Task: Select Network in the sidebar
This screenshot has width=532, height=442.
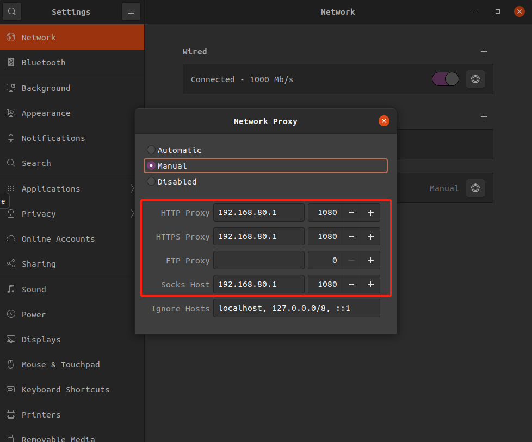Action: click(x=39, y=38)
